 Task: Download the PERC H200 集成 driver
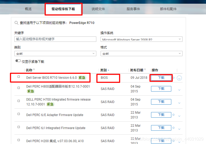point(161,141)
